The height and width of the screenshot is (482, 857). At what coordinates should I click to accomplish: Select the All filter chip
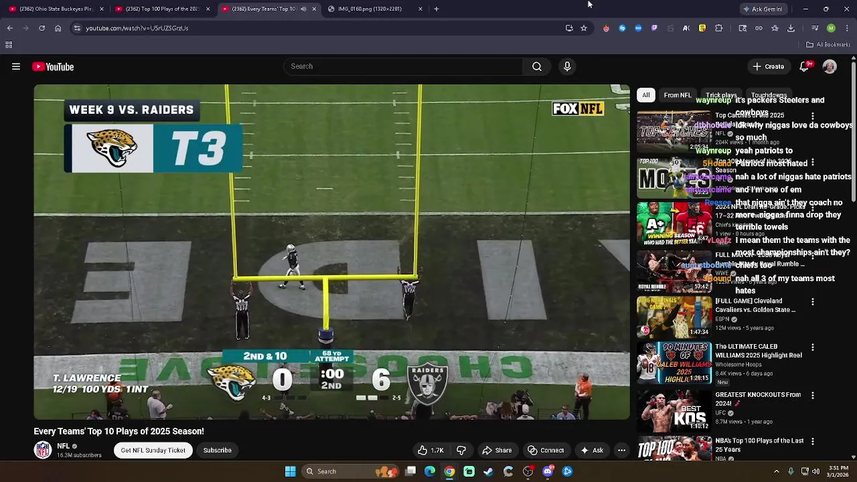click(x=645, y=95)
